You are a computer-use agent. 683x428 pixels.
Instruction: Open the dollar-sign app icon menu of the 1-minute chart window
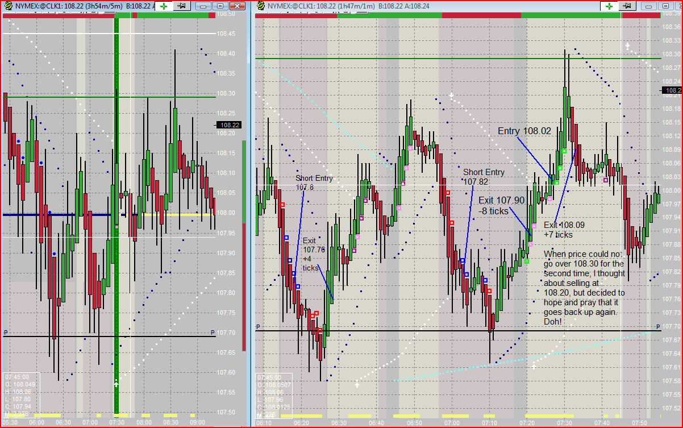click(x=261, y=6)
